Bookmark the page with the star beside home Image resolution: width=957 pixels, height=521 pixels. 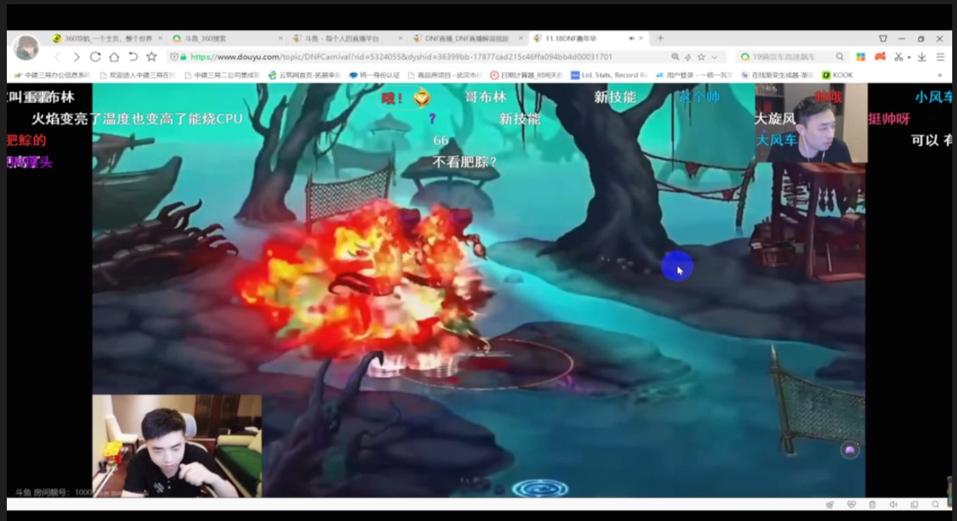(151, 57)
